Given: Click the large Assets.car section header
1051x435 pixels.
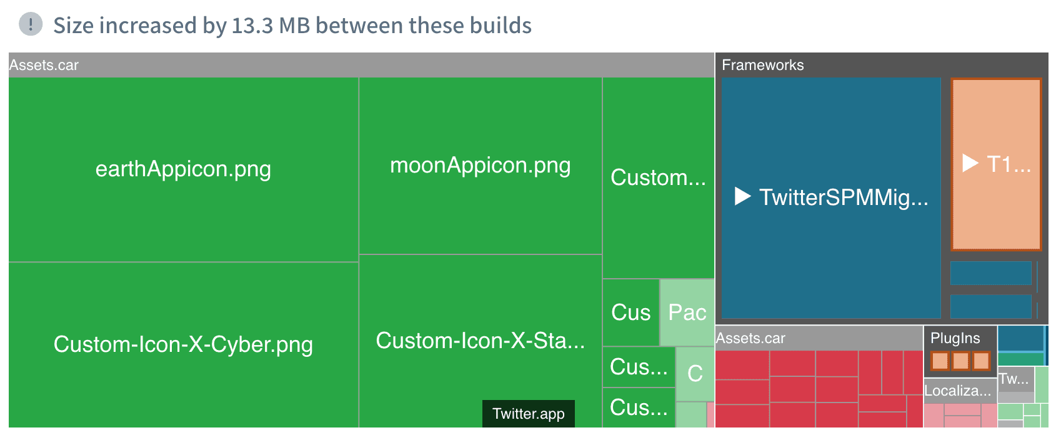Looking at the screenshot, I should click(44, 64).
